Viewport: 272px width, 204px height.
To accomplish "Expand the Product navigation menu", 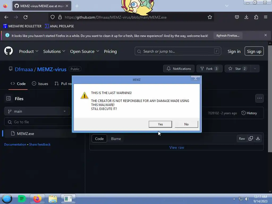I will coord(29,51).
